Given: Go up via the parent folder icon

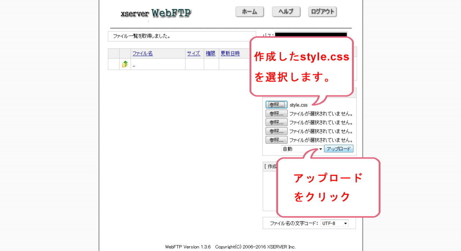Looking at the screenshot, I should pos(125,64).
